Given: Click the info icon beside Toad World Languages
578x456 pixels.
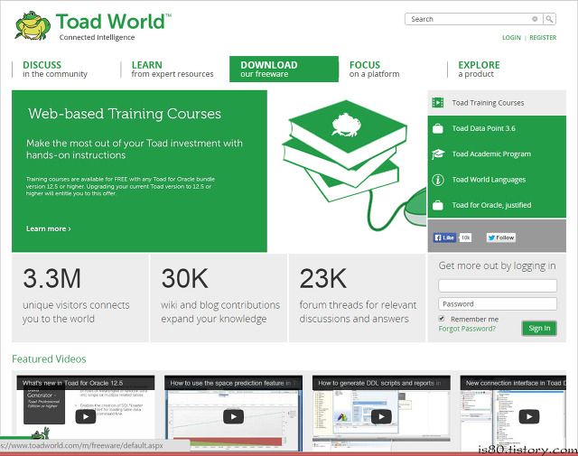Looking at the screenshot, I should tap(438, 180).
